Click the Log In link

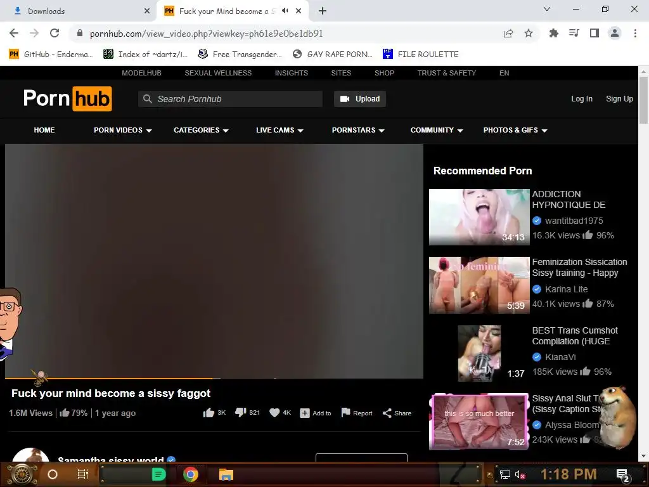pyautogui.click(x=582, y=99)
